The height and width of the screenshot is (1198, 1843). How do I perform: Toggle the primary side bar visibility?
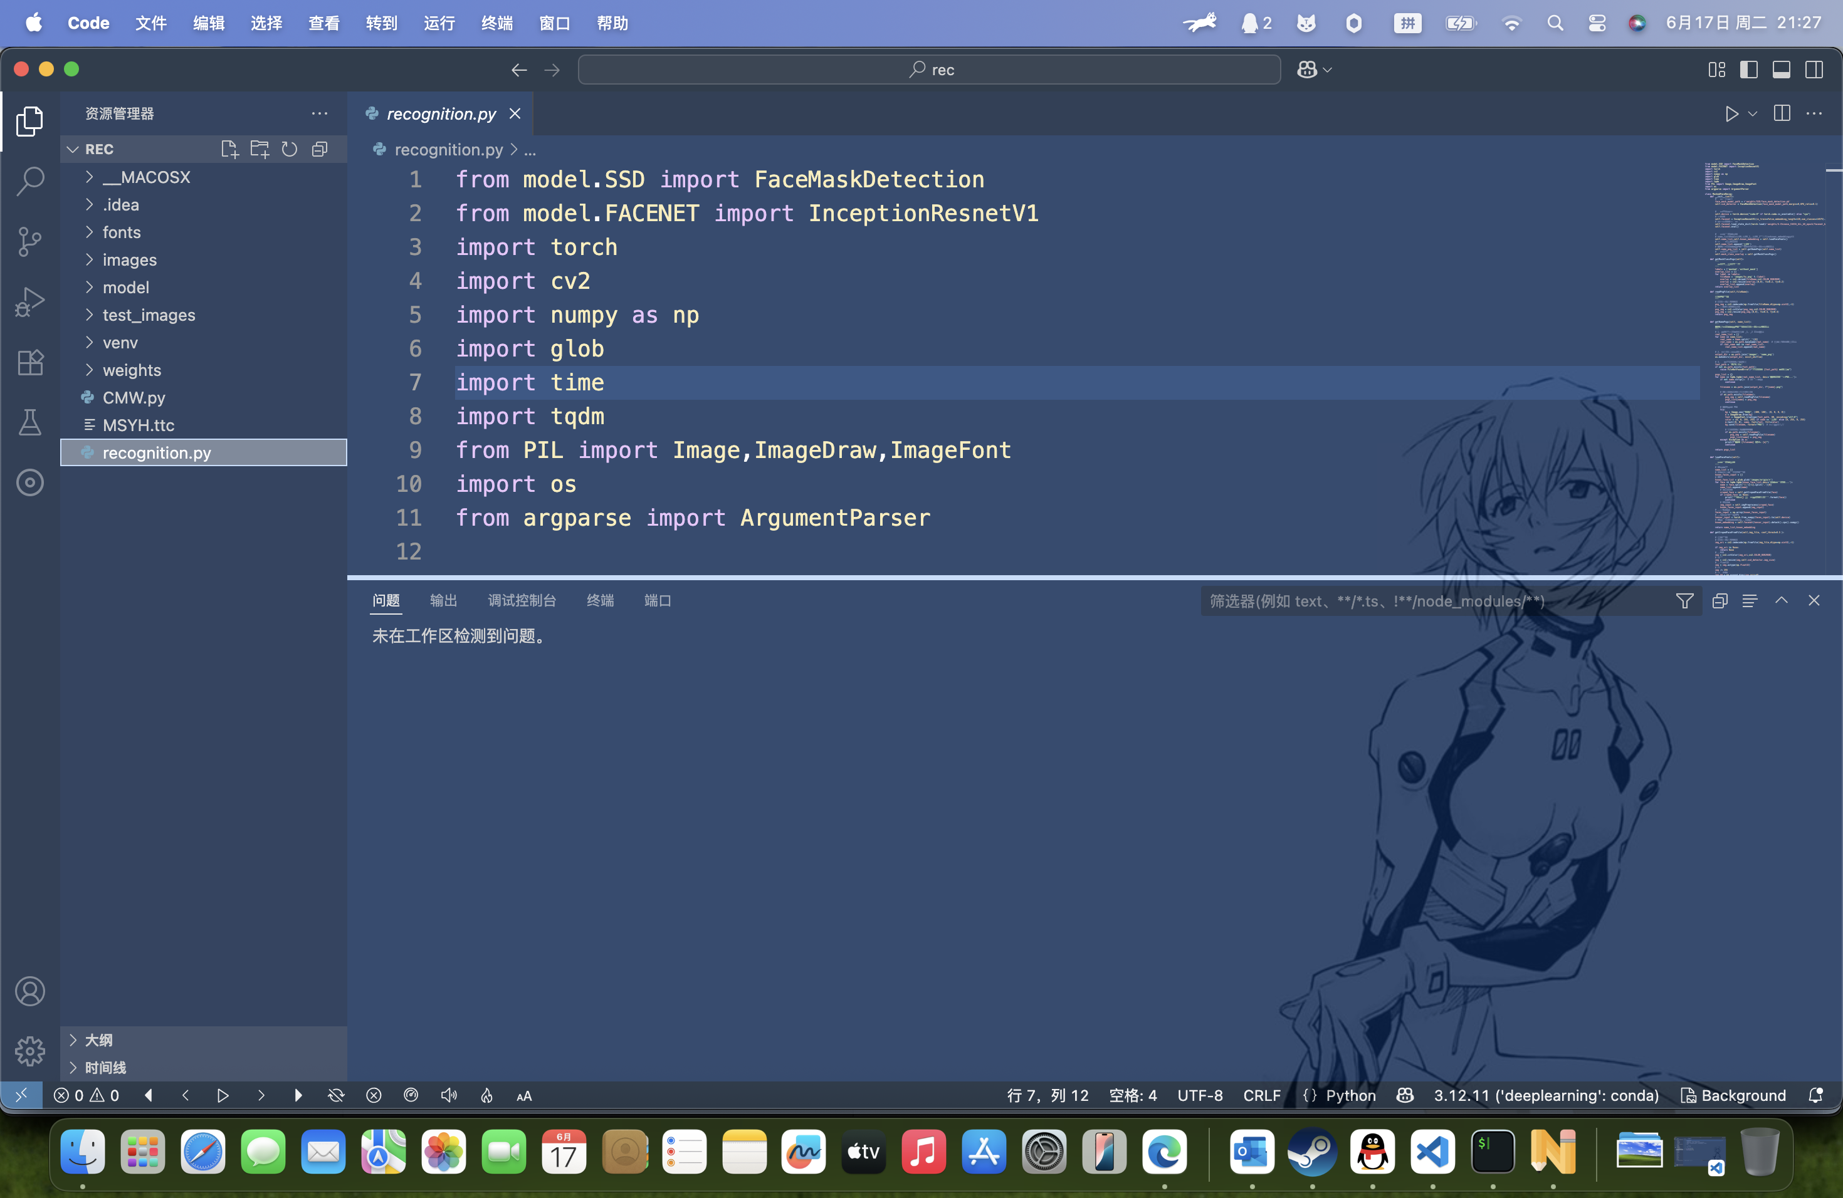(x=1748, y=70)
